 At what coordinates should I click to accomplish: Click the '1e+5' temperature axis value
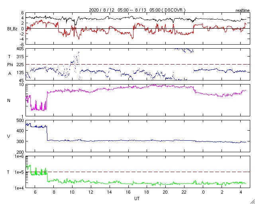coord(20,172)
